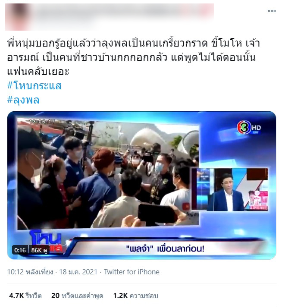Play the embedded news video
Viewport: 282px width, 308px height.
click(141, 185)
